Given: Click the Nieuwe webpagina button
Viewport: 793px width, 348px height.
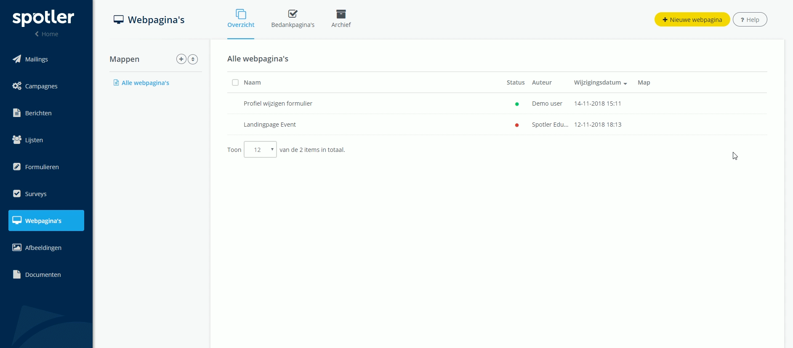Looking at the screenshot, I should tap(692, 19).
